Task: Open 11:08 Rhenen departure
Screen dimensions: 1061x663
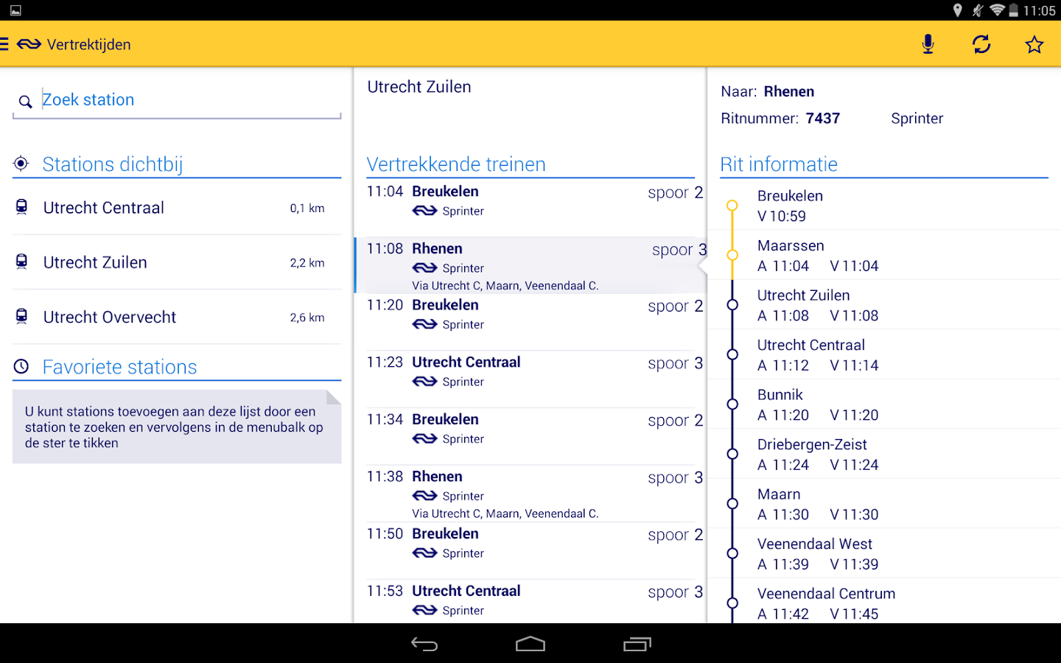Action: [x=530, y=265]
